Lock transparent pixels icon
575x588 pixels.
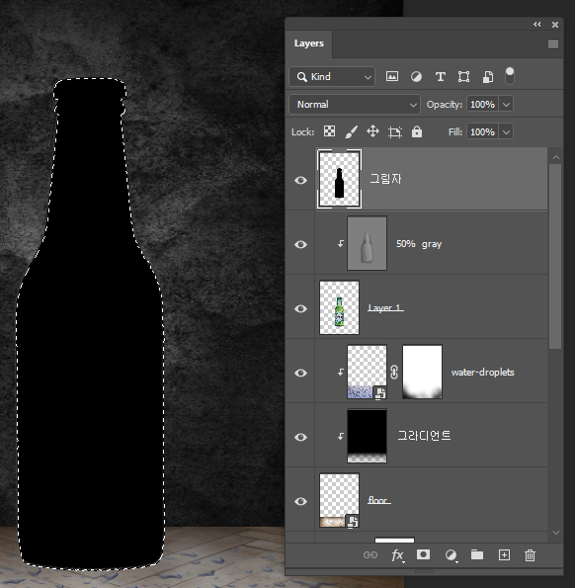(329, 131)
